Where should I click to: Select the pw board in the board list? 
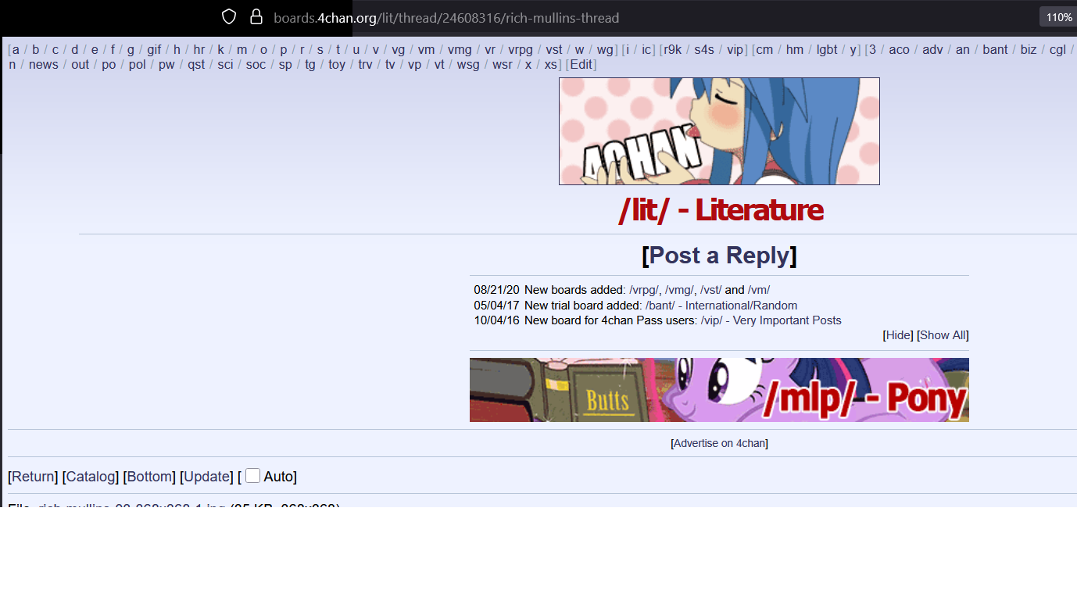pyautogui.click(x=166, y=65)
